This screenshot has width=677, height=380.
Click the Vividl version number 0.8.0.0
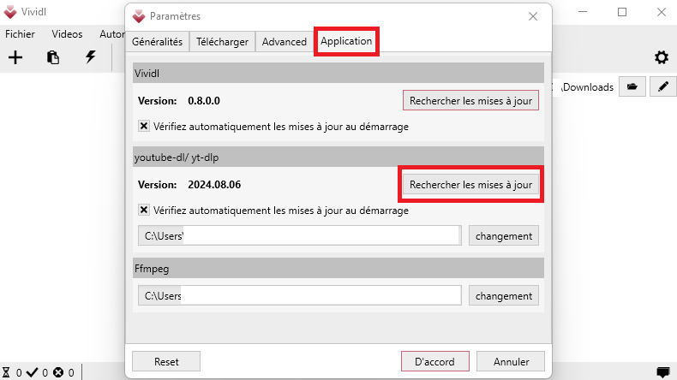tap(204, 101)
